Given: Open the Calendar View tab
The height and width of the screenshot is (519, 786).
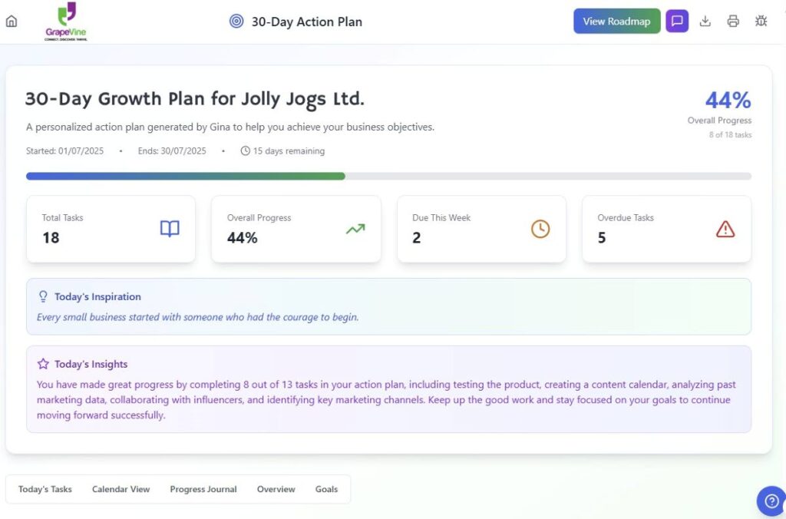Looking at the screenshot, I should click(121, 489).
